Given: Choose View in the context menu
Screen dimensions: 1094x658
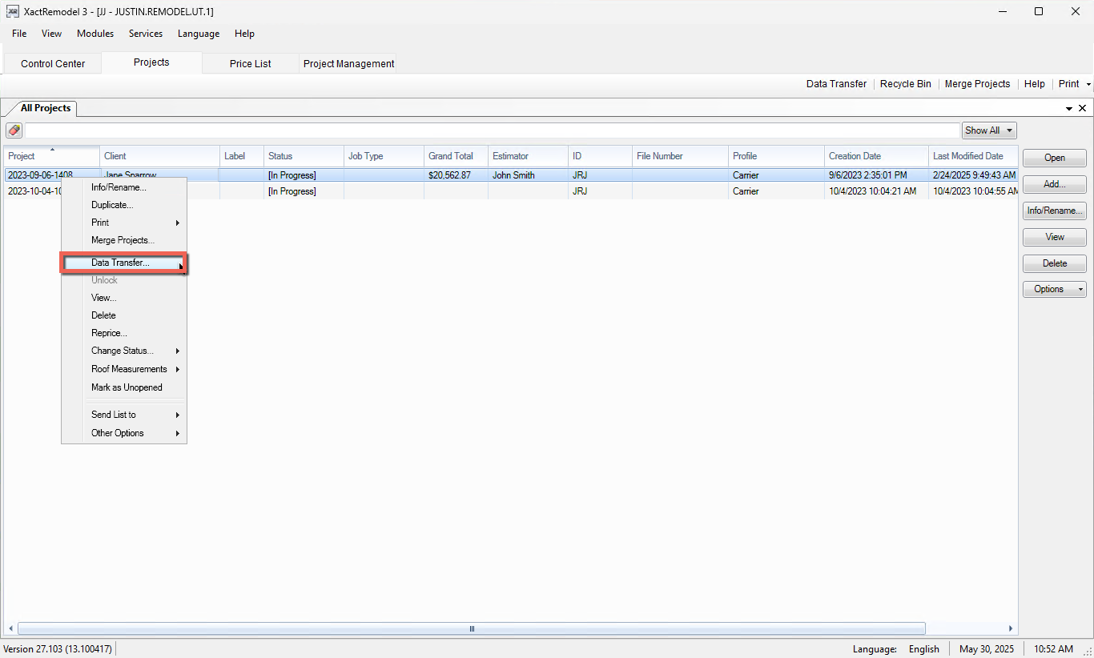Looking at the screenshot, I should [124, 298].
